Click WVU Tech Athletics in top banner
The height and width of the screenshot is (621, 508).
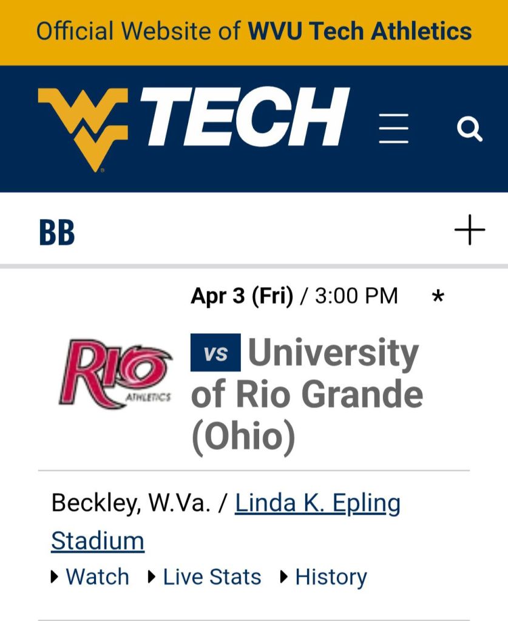[359, 31]
